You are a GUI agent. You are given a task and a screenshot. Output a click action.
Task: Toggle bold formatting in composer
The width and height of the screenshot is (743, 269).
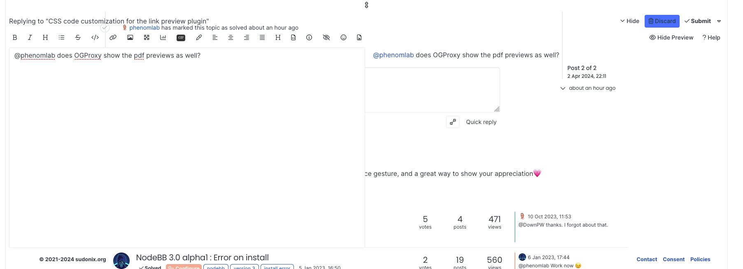click(15, 37)
